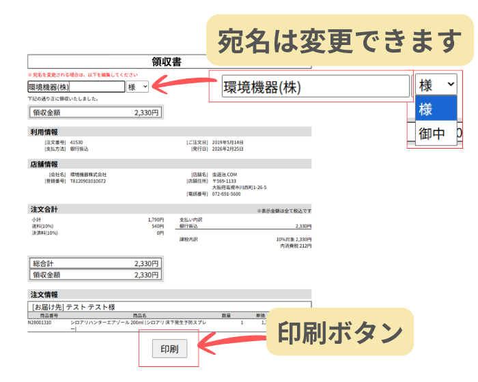
Task: Click the 領収金額 box above 利用情報
Action: 96,113
